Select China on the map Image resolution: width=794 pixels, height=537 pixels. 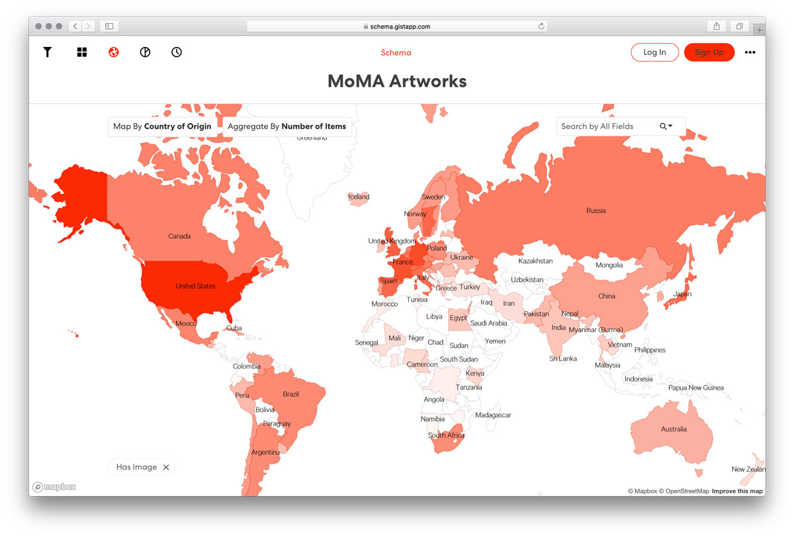coord(607,296)
